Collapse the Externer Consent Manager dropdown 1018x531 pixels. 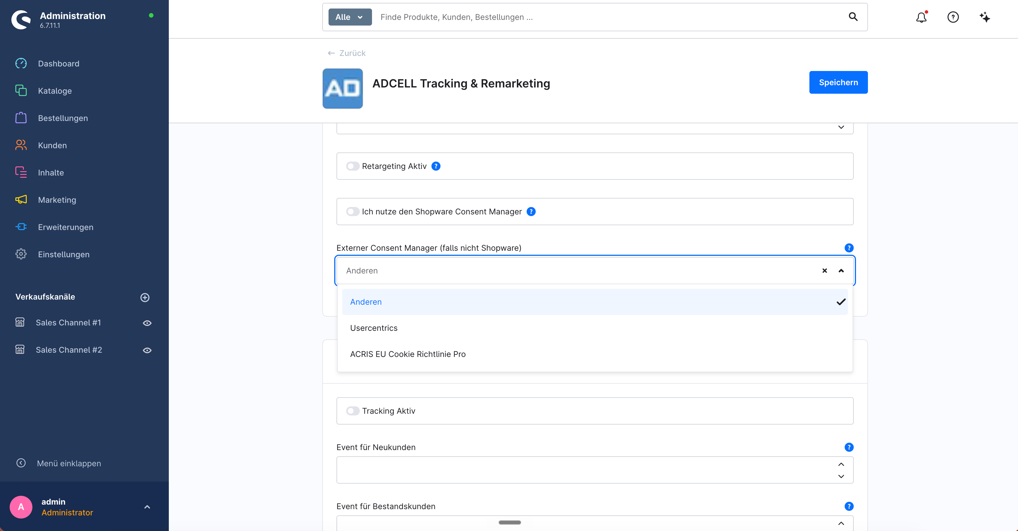pos(841,271)
